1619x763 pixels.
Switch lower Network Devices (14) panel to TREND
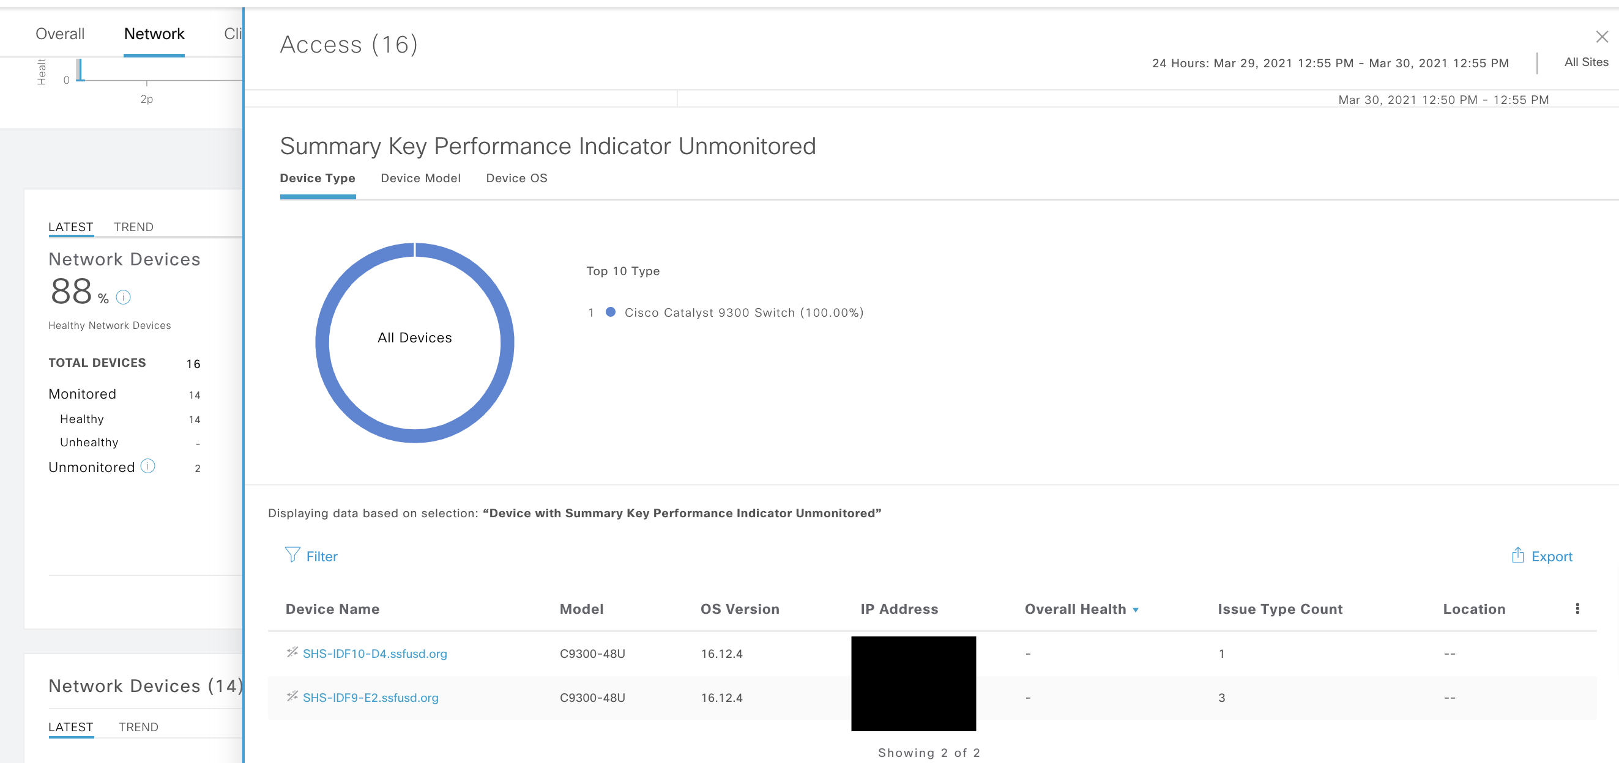point(139,726)
